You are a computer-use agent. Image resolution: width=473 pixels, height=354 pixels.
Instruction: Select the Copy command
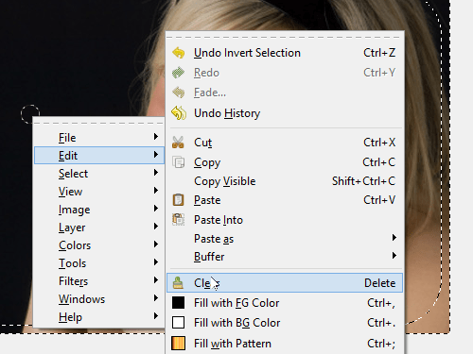tap(285, 162)
